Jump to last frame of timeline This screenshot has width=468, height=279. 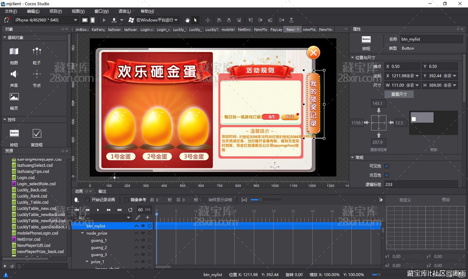(x=120, y=210)
